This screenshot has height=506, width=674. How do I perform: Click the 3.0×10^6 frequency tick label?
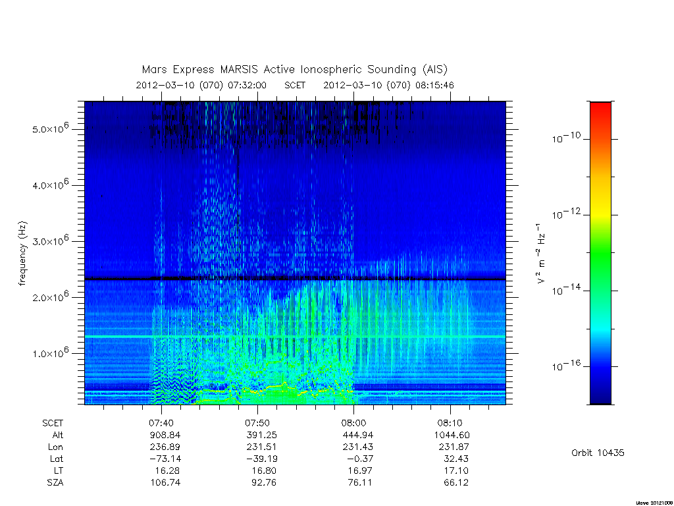click(x=51, y=240)
